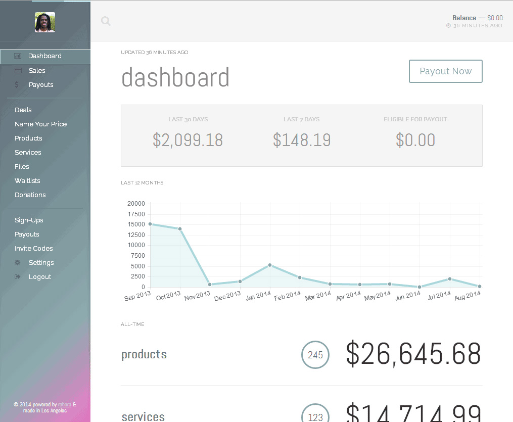Click the Settings gear icon
The height and width of the screenshot is (422, 513).
[x=18, y=263]
